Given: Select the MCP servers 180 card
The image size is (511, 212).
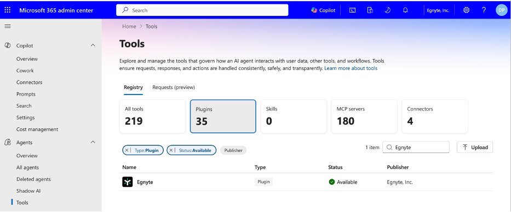Looking at the screenshot, I should 364,116.
